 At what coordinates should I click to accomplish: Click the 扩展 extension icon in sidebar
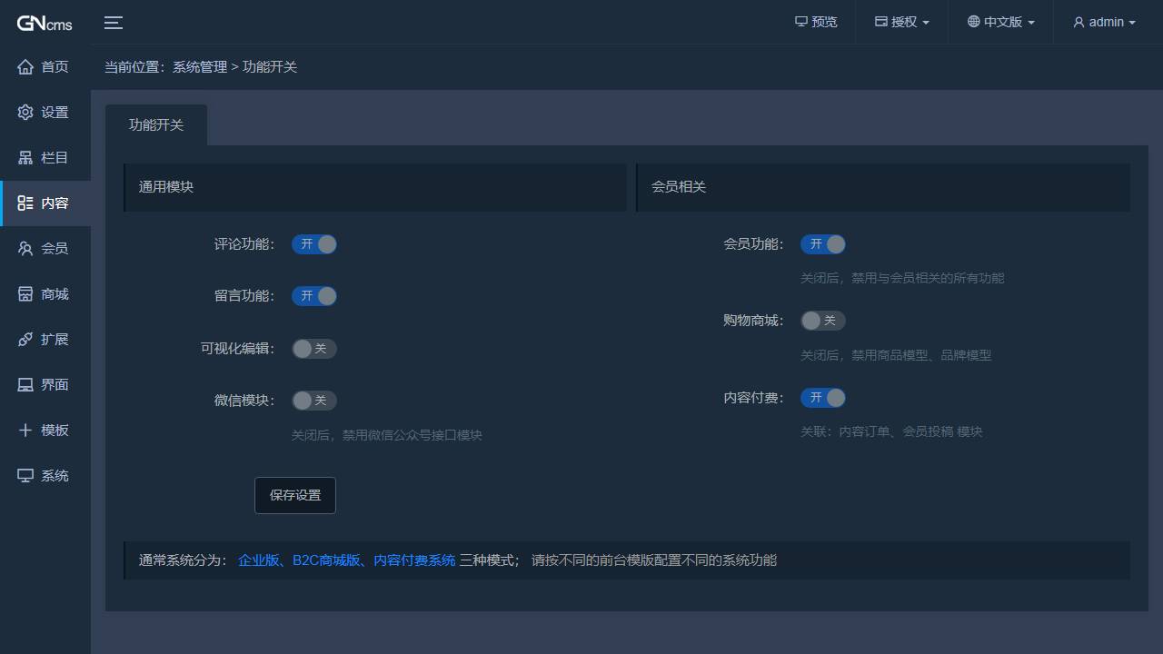25,339
